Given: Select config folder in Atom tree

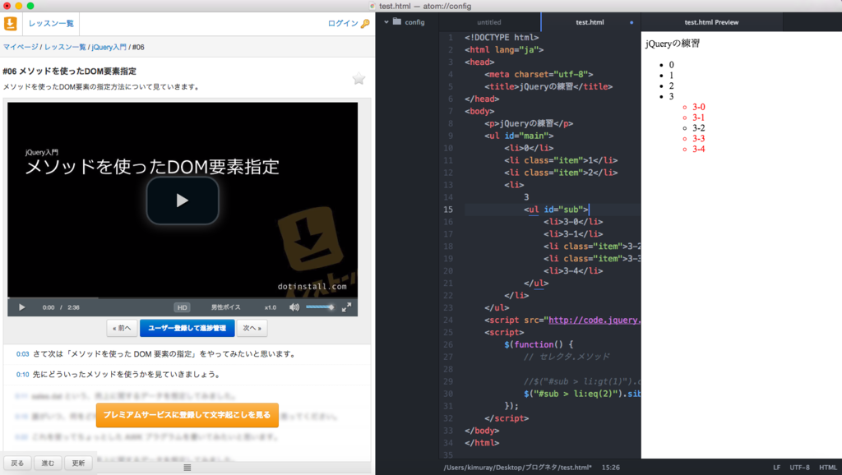Looking at the screenshot, I should 409,22.
